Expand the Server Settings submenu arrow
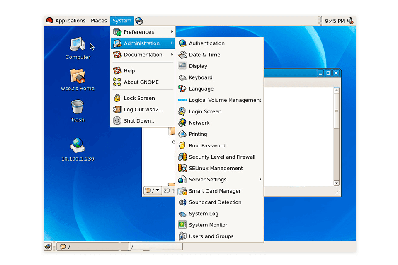This screenshot has width=398, height=265. coord(260,179)
